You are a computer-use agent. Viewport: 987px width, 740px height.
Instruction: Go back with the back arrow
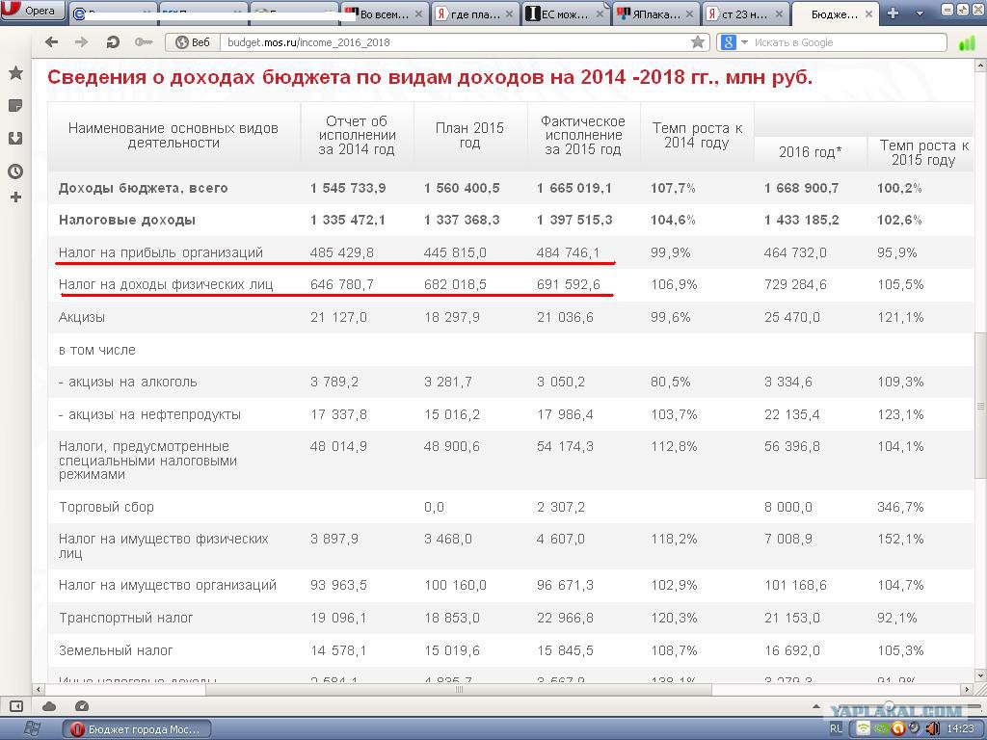pyautogui.click(x=52, y=42)
